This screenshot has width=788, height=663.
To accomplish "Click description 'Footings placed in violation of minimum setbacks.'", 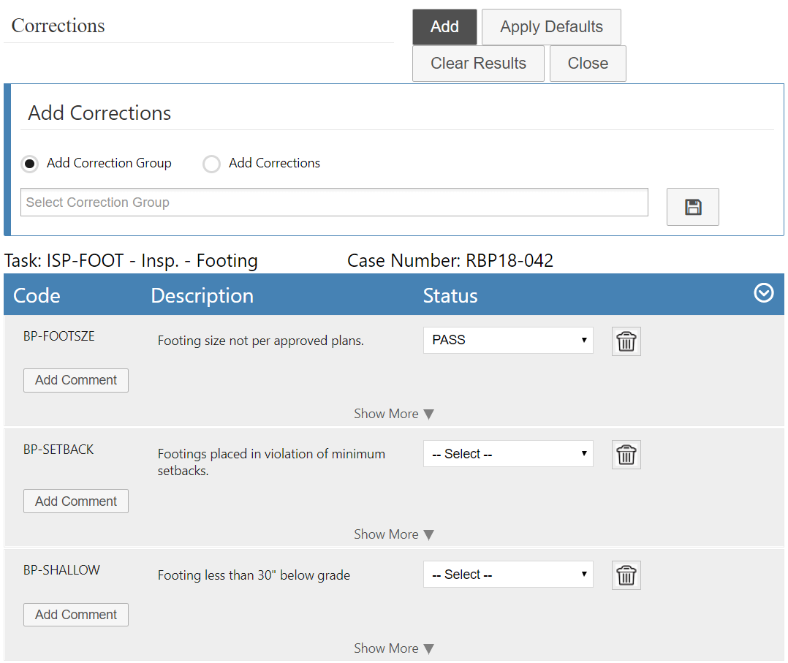I will 271,462.
